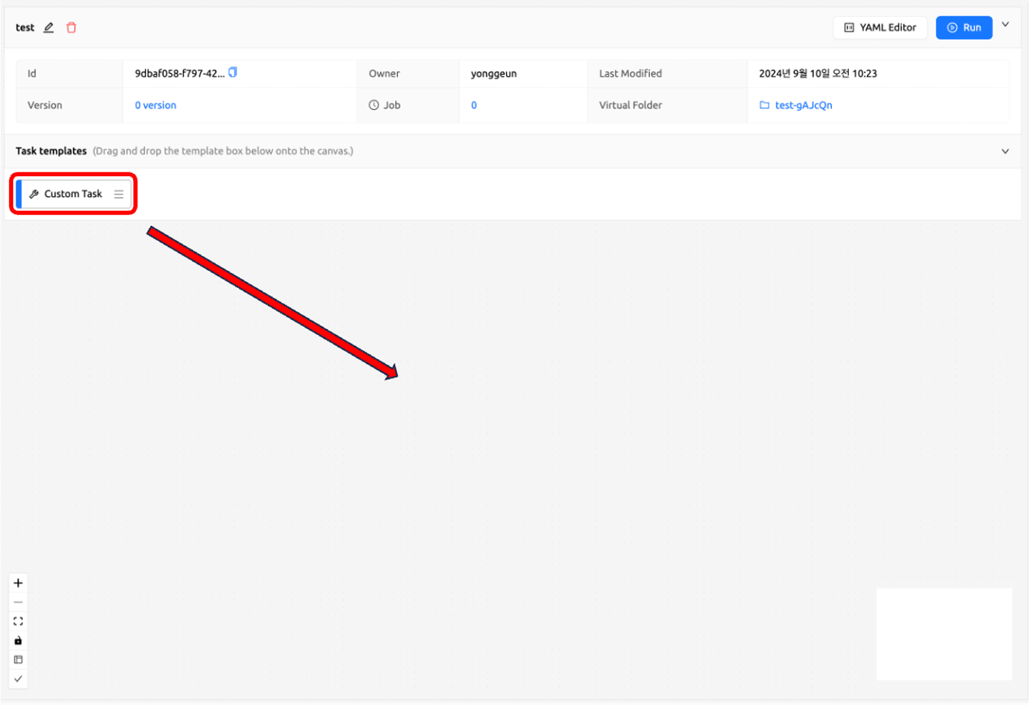1029x705 pixels.
Task: Open the 0 version link
Action: (x=155, y=105)
